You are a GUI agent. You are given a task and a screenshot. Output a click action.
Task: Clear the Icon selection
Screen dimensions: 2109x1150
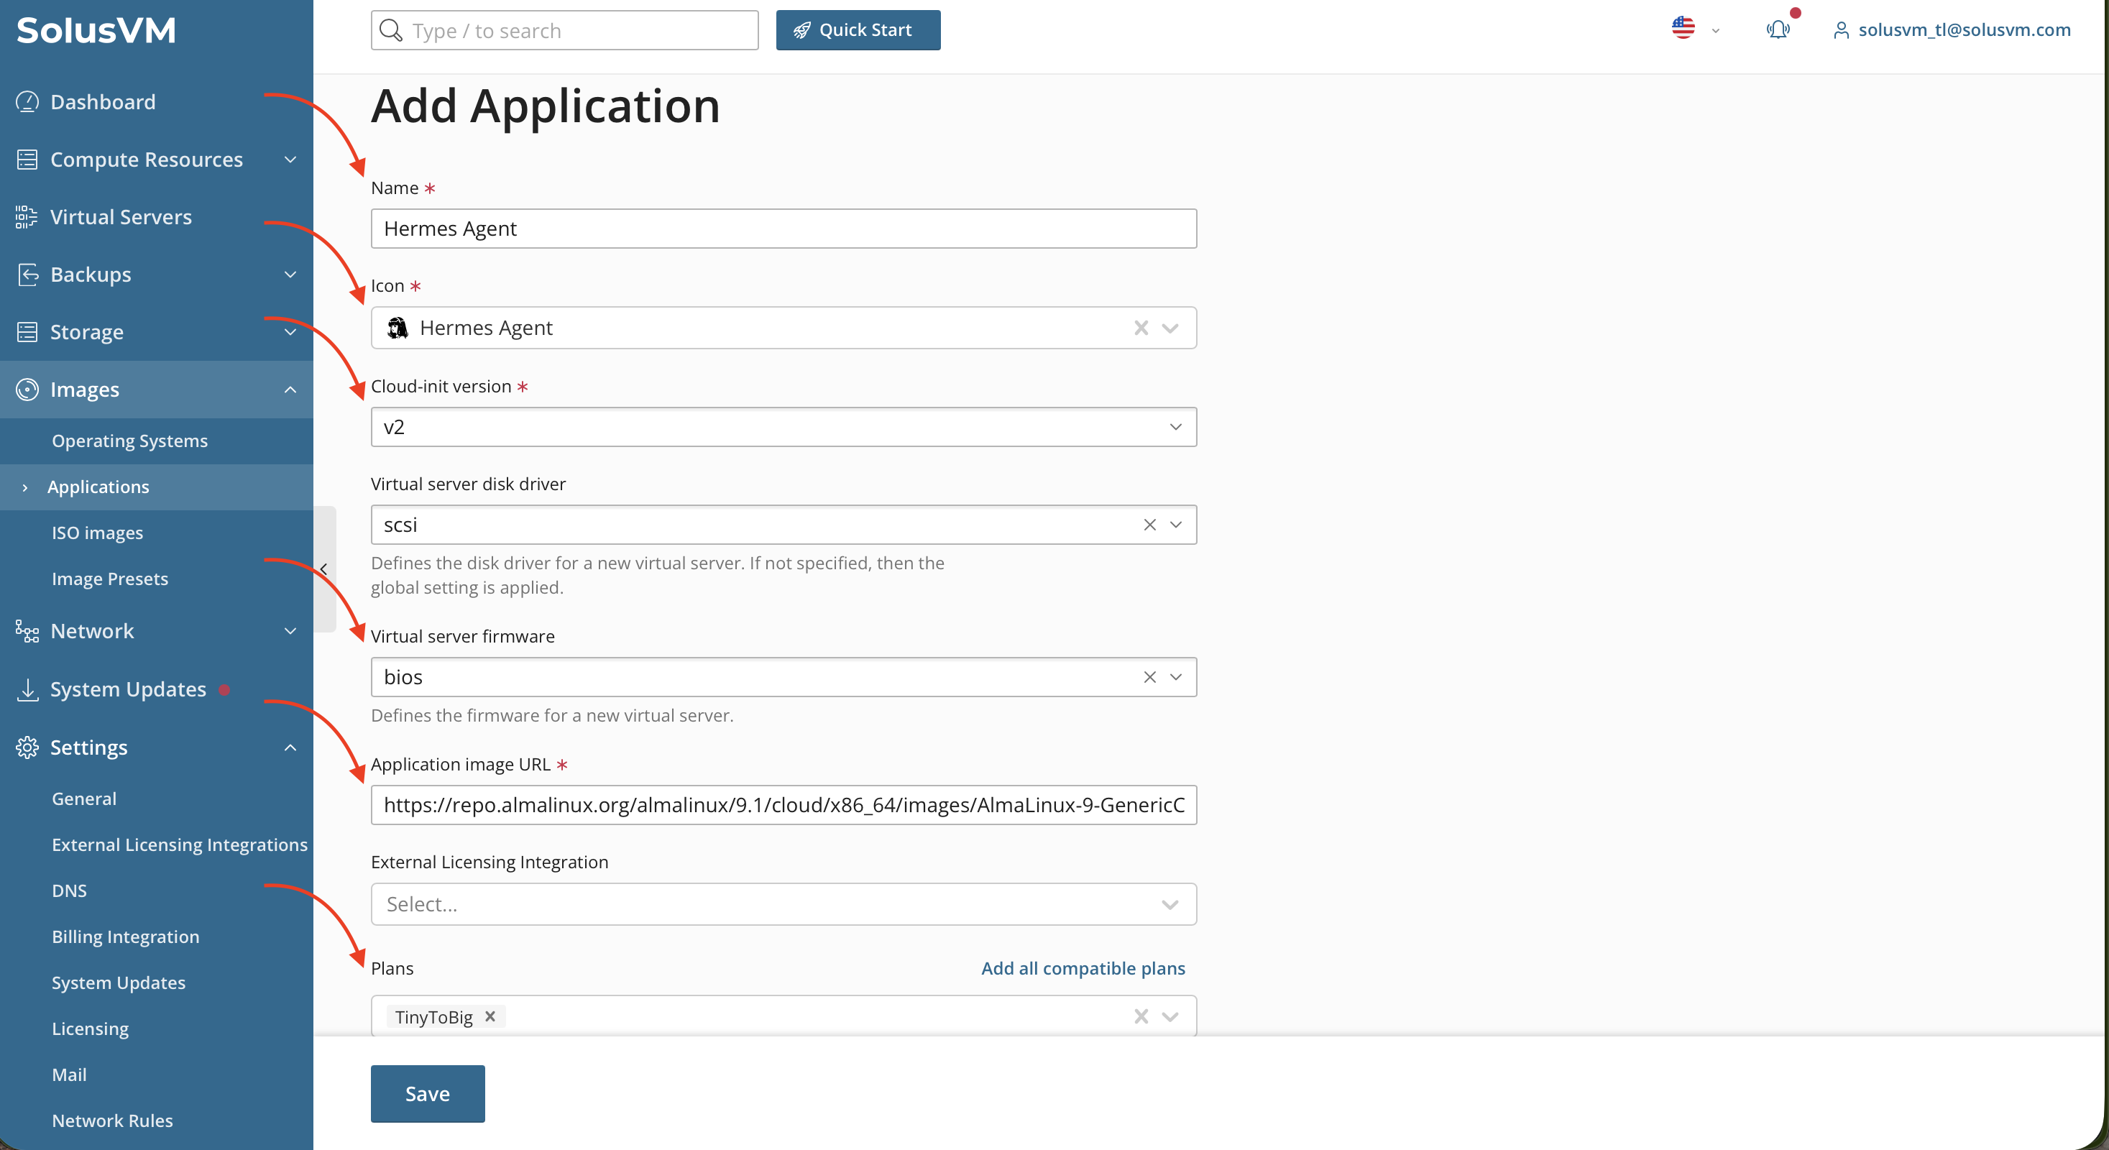[x=1141, y=328]
